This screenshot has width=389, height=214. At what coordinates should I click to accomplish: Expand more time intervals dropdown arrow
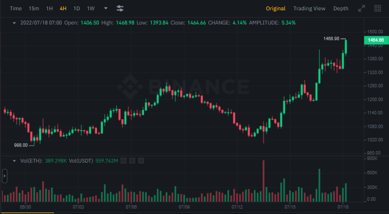[106, 8]
